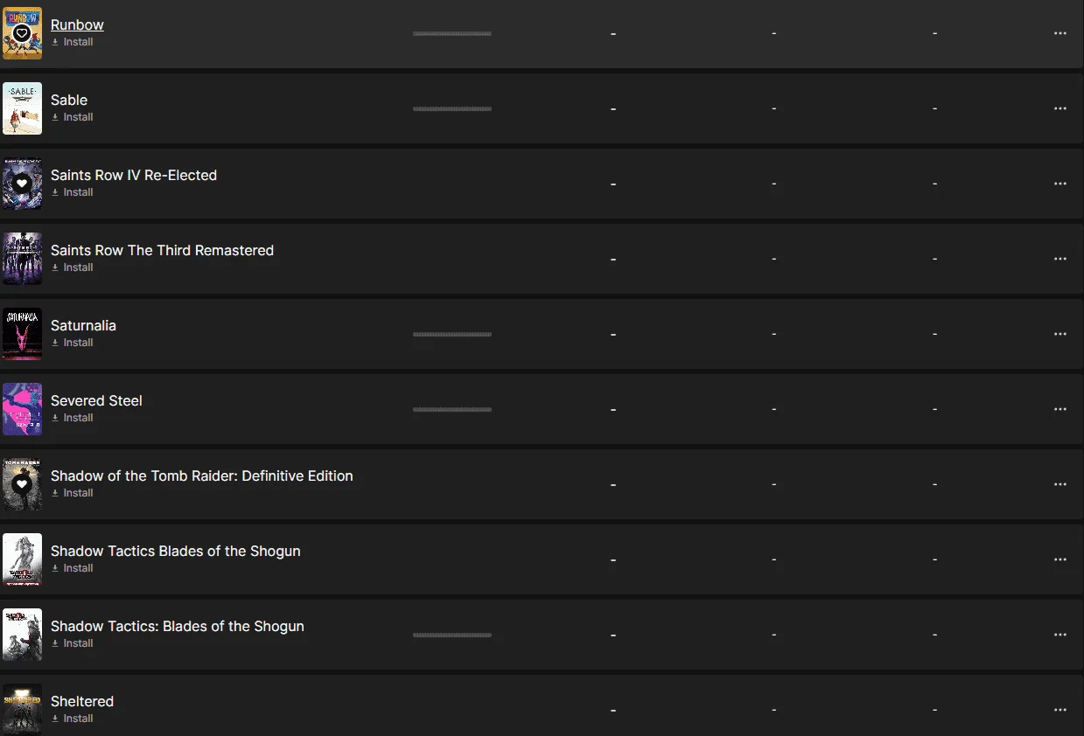This screenshot has width=1084, height=736.
Task: Click the achievements progress bar for Saturnalia
Action: point(451,334)
